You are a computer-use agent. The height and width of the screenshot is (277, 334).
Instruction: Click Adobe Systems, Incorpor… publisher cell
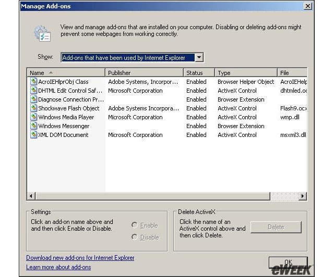click(x=143, y=82)
